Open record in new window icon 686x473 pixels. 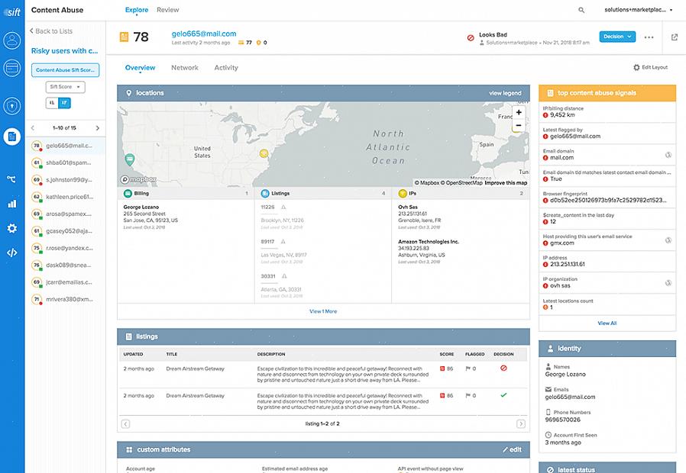click(675, 37)
